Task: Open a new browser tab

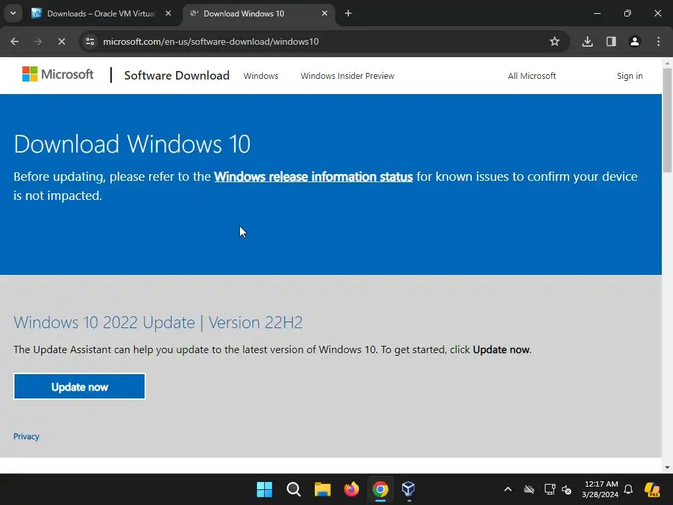Action: tap(348, 13)
